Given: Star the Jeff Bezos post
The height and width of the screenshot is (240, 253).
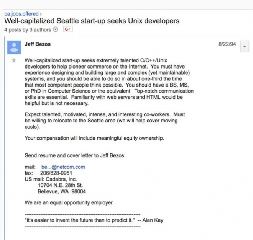Looking at the screenshot, I should (14, 60).
